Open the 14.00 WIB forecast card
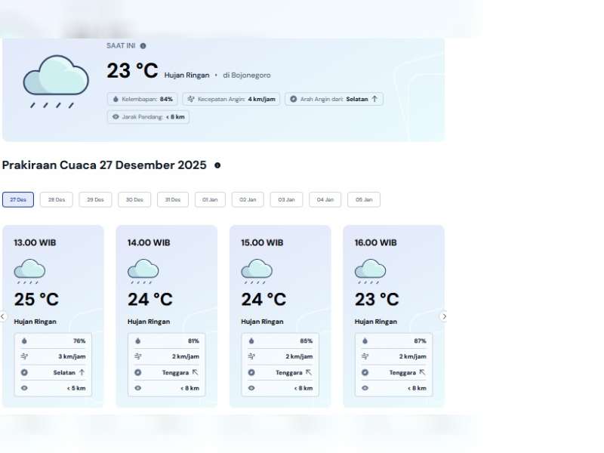The image size is (604, 453). [x=166, y=316]
